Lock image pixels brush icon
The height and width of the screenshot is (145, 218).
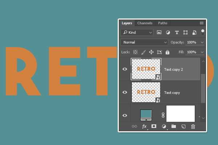[144, 52]
